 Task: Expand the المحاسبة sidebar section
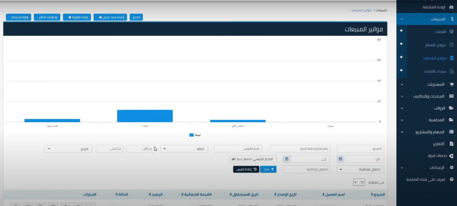click(x=402, y=120)
